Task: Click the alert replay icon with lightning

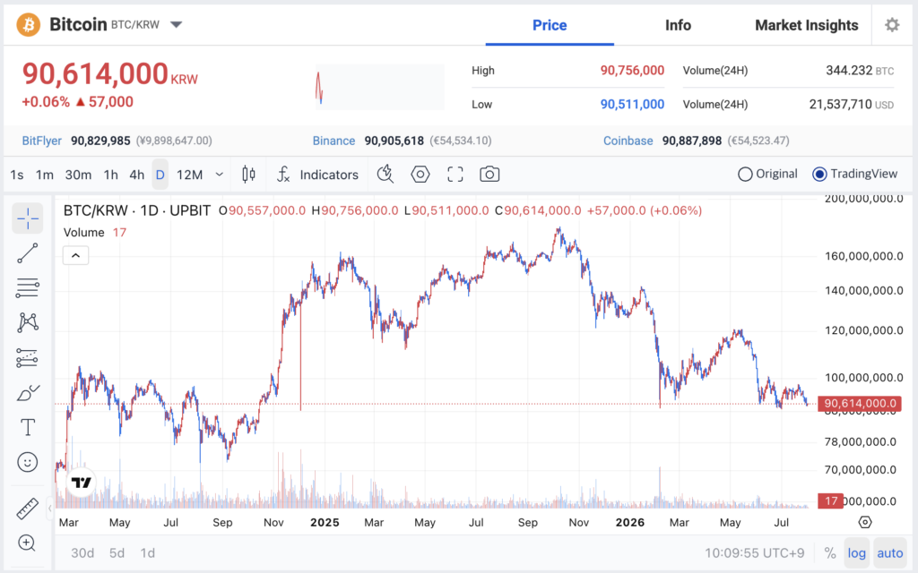Action: 385,175
